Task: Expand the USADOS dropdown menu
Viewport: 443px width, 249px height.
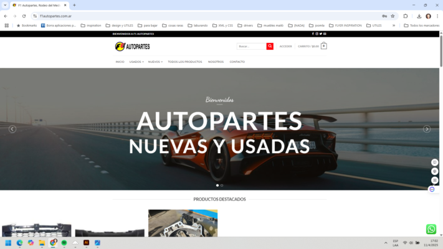Action: [x=136, y=62]
